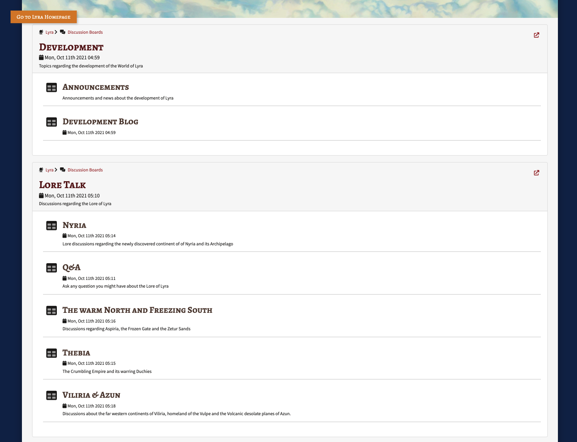The height and width of the screenshot is (442, 577).
Task: Click the board icon beside Announcements
Action: point(52,88)
